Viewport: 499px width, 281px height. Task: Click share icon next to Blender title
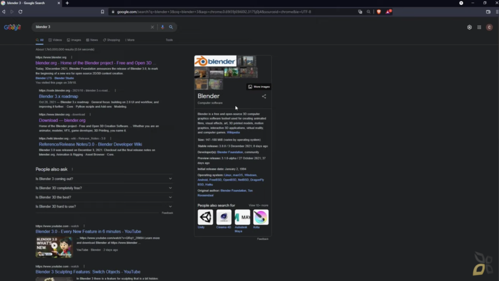pos(264,96)
